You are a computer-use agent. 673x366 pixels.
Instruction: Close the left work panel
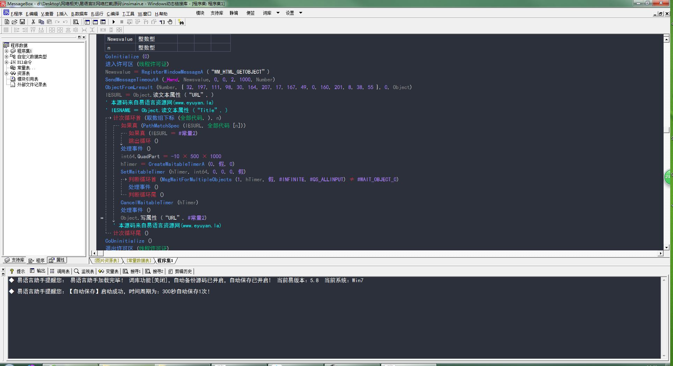pyautogui.click(x=83, y=37)
